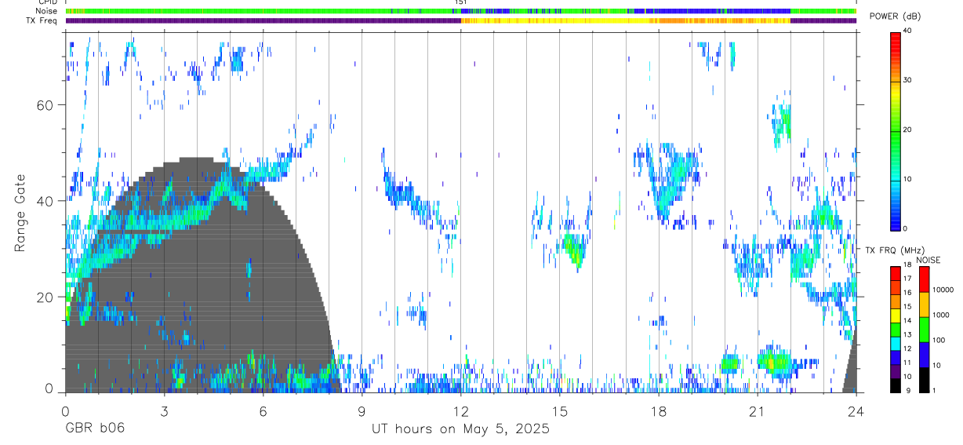Click the x-axis tick label 15
963x445 pixels.
click(559, 410)
